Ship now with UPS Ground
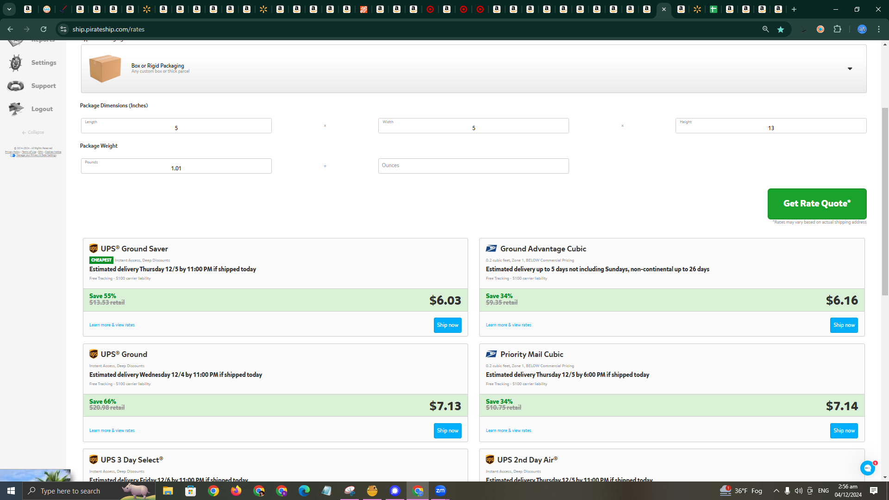This screenshot has width=889, height=500. click(447, 431)
